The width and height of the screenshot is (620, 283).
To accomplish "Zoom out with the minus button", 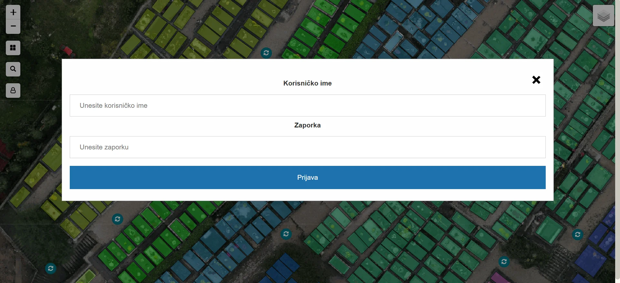I will pos(13,26).
